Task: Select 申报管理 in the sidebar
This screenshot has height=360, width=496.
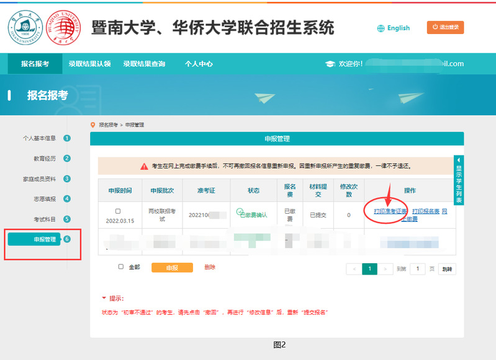Action: point(34,239)
